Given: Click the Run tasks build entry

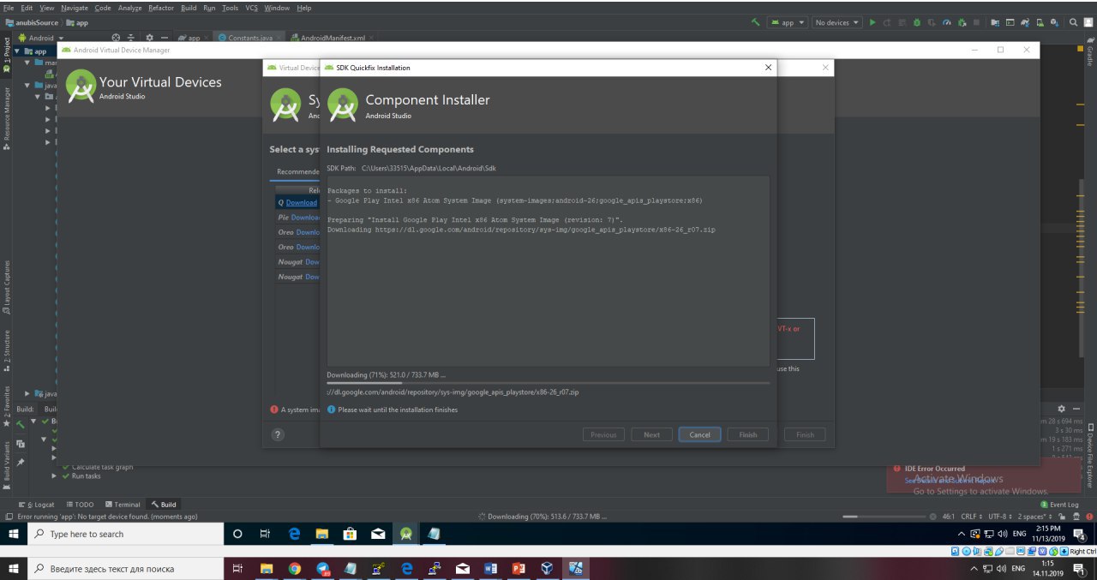Looking at the screenshot, I should 86,476.
